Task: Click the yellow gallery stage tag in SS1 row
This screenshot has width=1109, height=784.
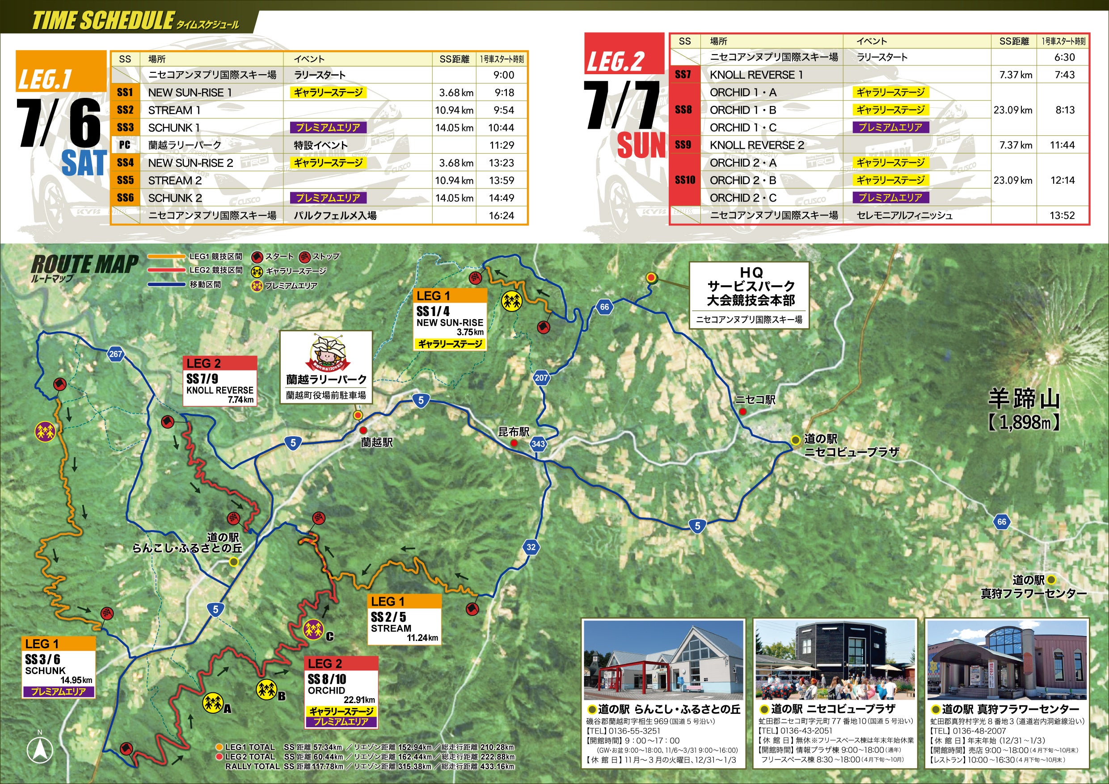Action: tap(328, 92)
